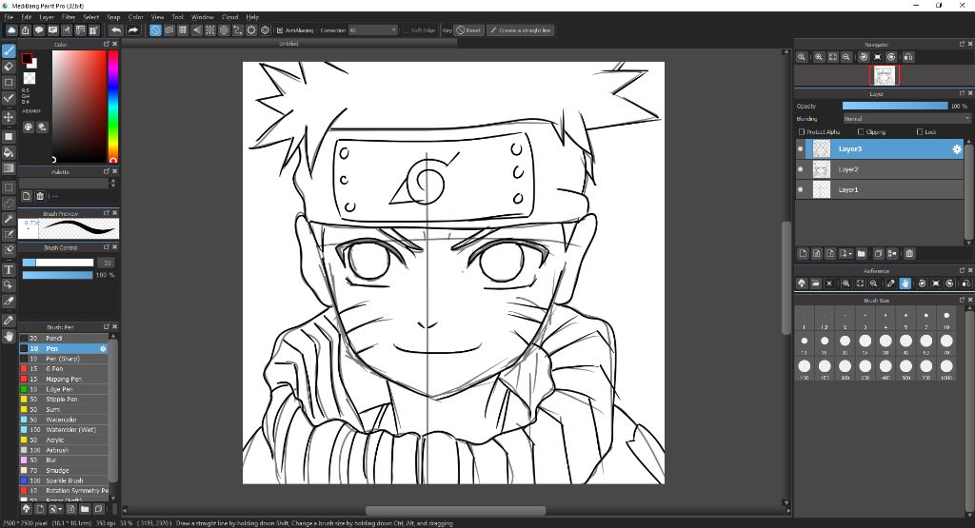975x528 pixels.
Task: Select the Brush tool in left toolbar
Action: pos(9,51)
